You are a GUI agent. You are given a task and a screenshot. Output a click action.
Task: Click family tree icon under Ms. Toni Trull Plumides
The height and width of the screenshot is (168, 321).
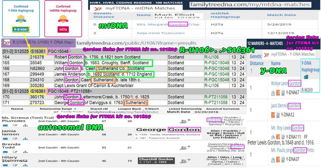25,125
